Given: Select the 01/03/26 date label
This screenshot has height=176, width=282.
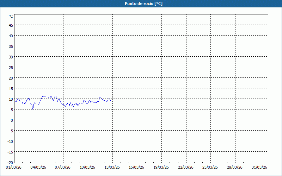Looking at the screenshot, I should [x=14, y=167].
